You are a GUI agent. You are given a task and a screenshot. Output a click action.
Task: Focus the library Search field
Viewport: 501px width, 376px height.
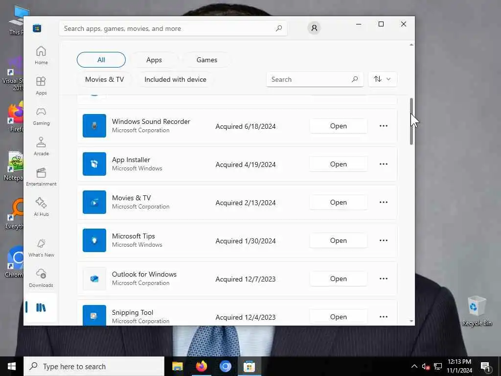pyautogui.click(x=315, y=79)
